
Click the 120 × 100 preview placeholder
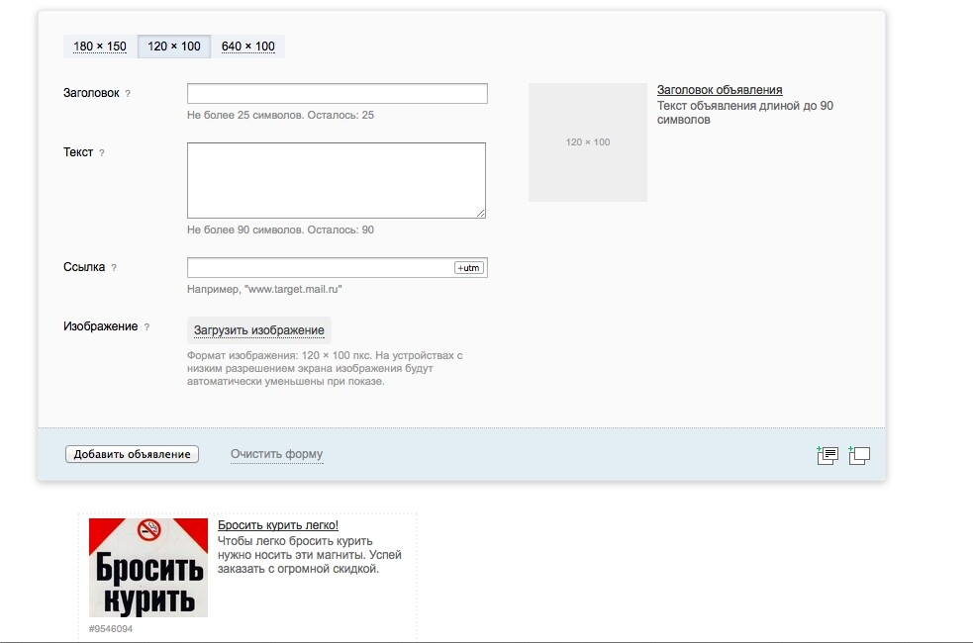pyautogui.click(x=588, y=142)
